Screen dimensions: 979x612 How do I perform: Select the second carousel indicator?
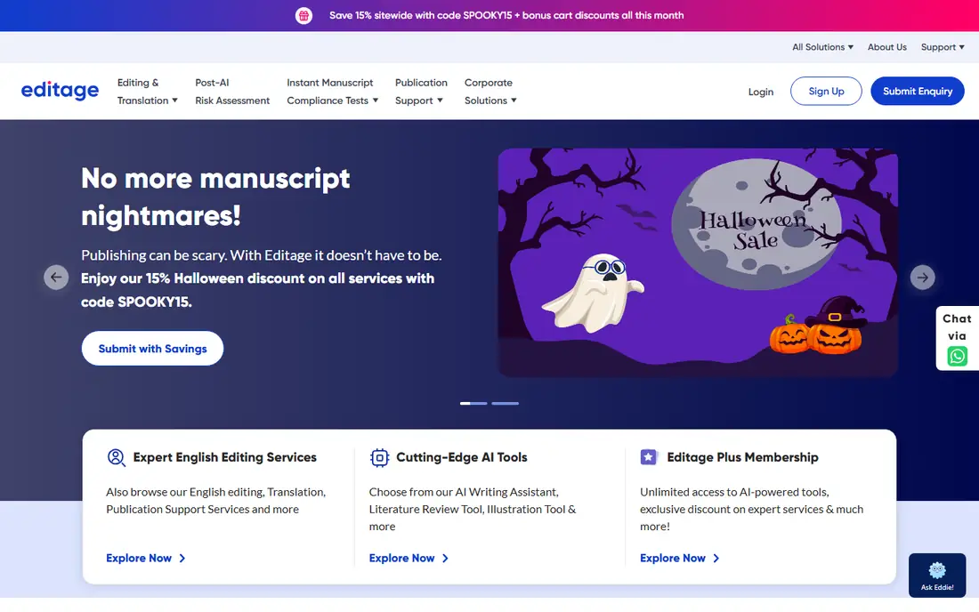point(506,404)
